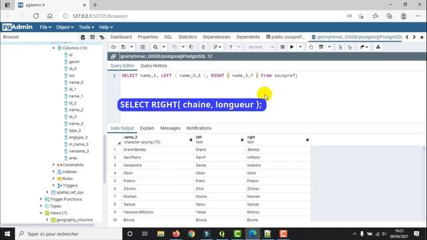Click the Find magnifier icon
This screenshot has width=427, height=240.
[x=155, y=47]
